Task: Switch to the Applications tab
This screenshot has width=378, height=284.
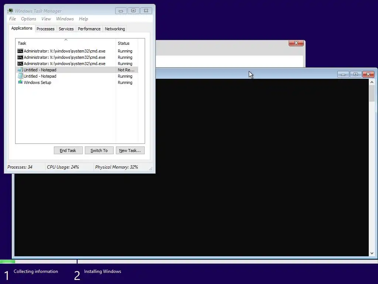Action: [x=22, y=28]
